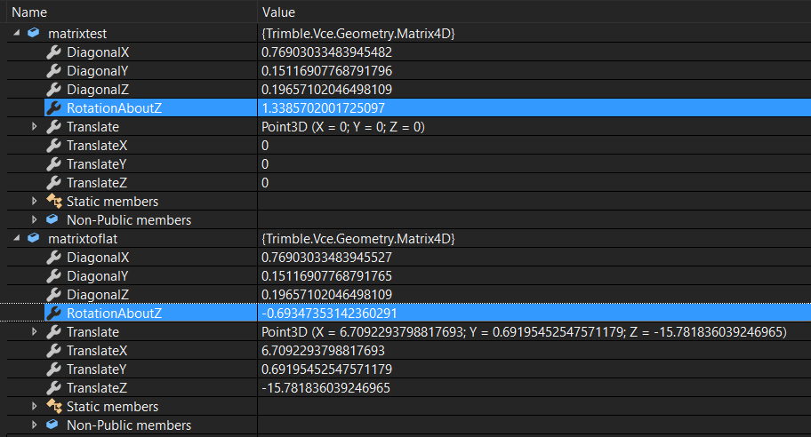Click the wrench icon next to DiagonalX under matrixtoflat
This screenshot has height=437, width=811.
point(53,258)
